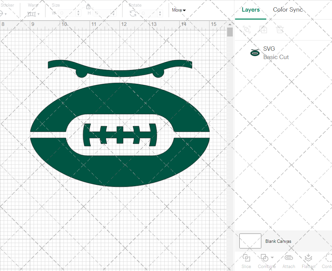Click the Contour tool
332x271 pixels.
click(x=327, y=261)
